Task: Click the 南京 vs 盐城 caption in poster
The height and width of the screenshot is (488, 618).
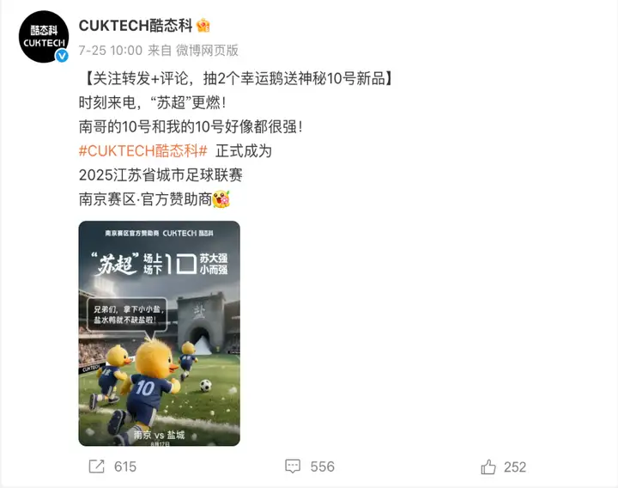Action: [160, 435]
